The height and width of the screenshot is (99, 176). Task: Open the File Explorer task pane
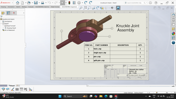[174, 24]
